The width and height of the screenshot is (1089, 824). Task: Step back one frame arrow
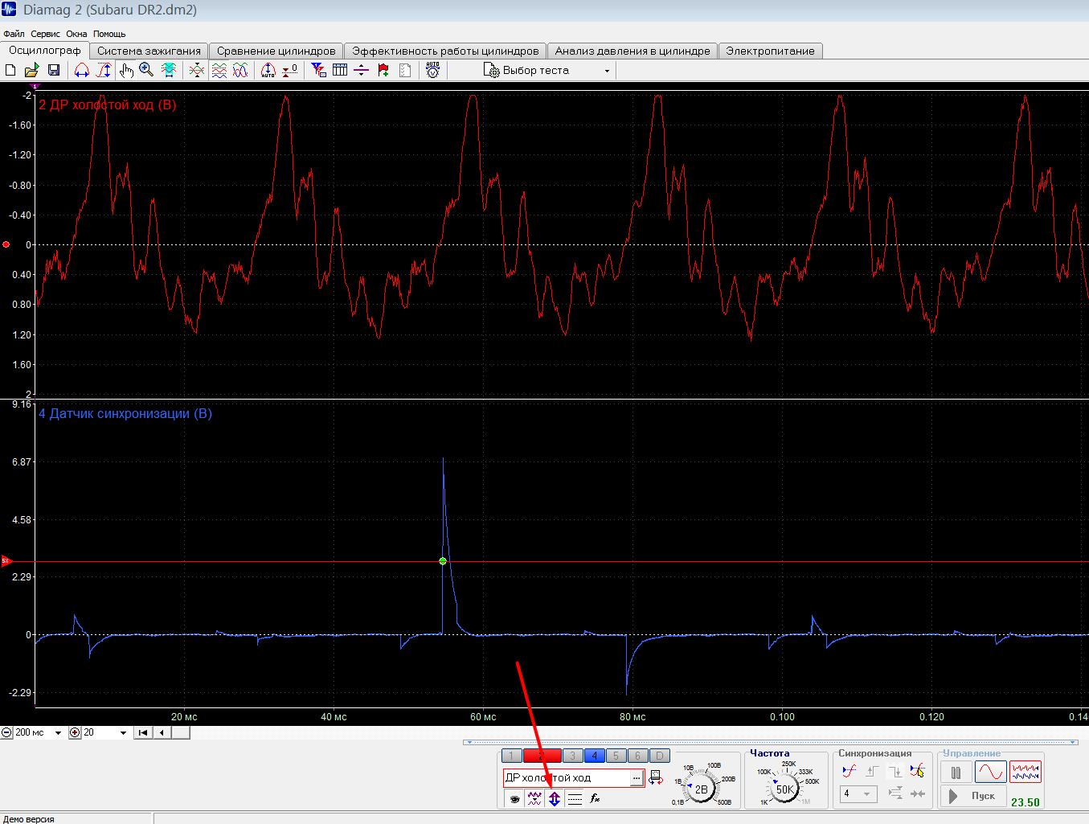[162, 732]
